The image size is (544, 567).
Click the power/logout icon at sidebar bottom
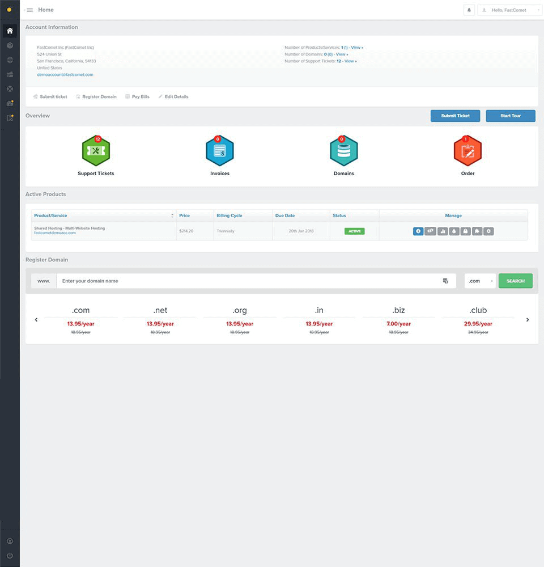pyautogui.click(x=10, y=556)
